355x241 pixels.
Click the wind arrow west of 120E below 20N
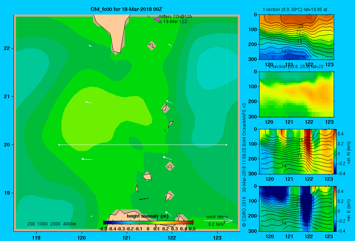point(87,159)
